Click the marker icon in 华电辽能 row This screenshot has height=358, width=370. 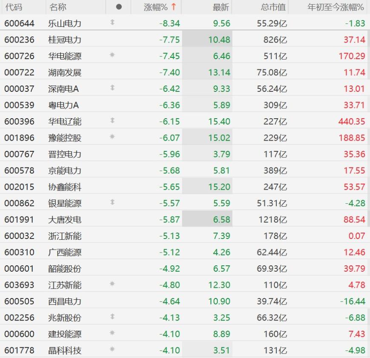(x=112, y=120)
